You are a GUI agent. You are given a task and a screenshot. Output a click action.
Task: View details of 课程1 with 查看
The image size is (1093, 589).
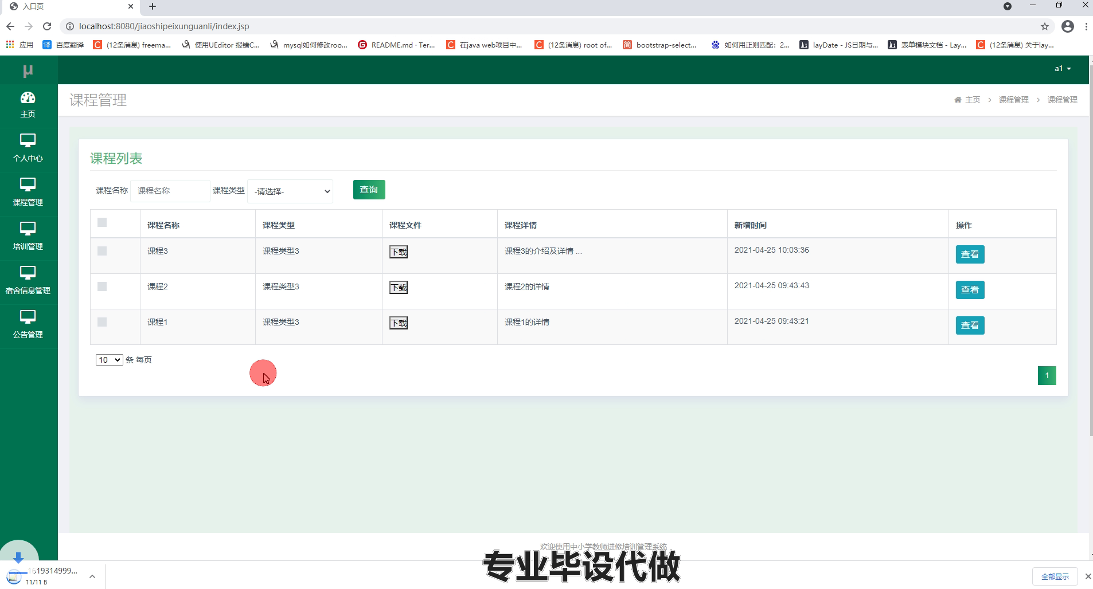(970, 325)
